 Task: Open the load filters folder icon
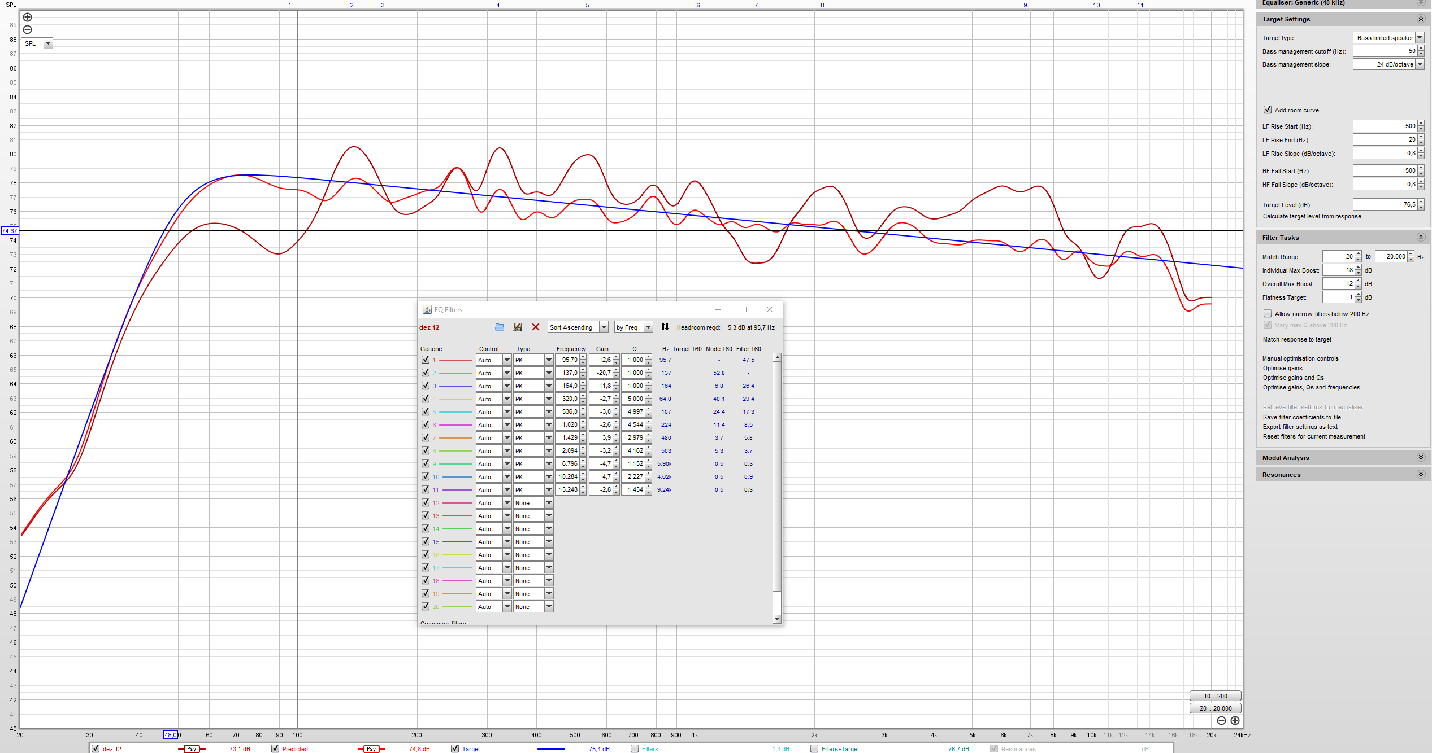[500, 327]
